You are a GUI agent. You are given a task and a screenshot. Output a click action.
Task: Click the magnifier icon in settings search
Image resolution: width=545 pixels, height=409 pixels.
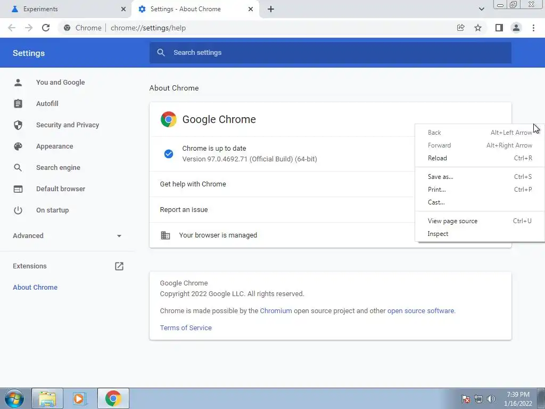pos(161,53)
